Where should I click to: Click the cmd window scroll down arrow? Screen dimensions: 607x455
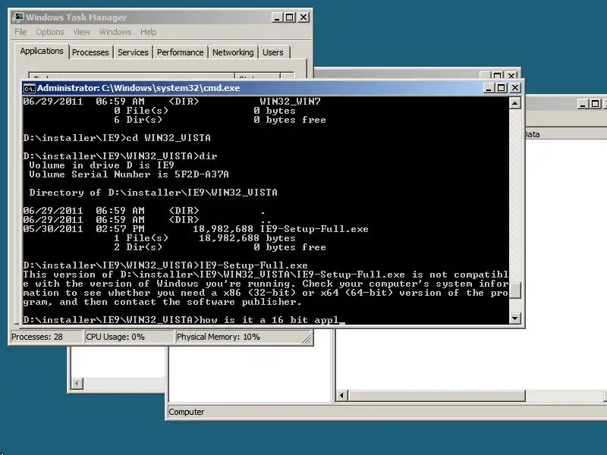(515, 318)
